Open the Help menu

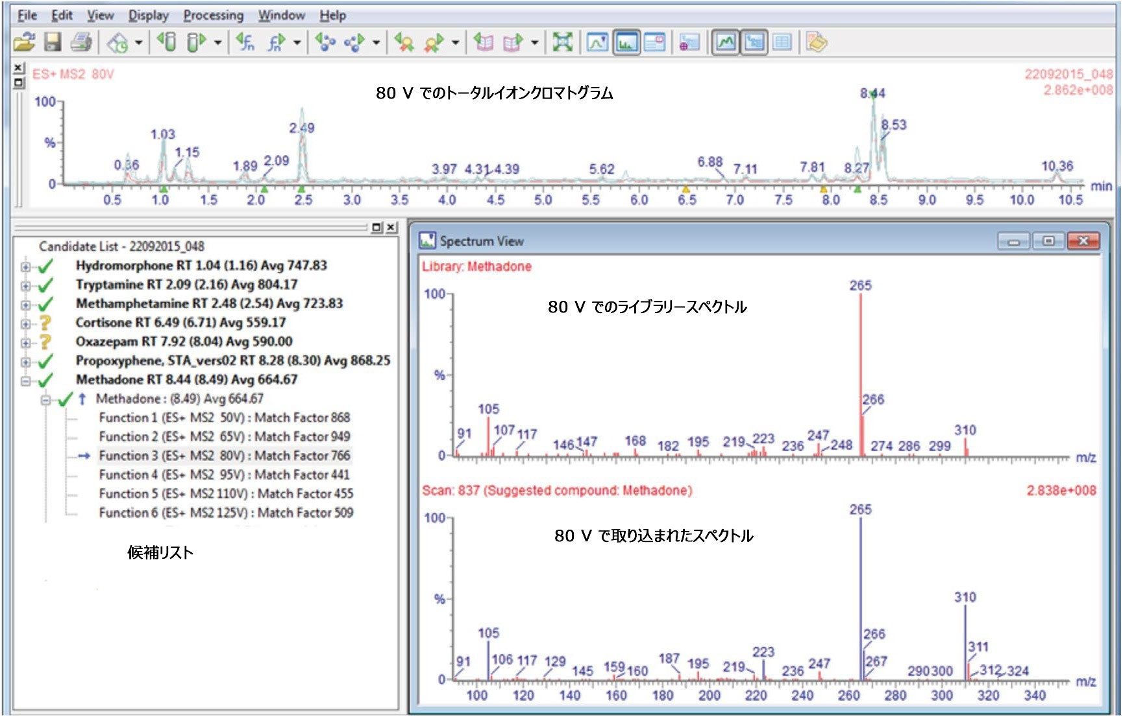coord(333,15)
